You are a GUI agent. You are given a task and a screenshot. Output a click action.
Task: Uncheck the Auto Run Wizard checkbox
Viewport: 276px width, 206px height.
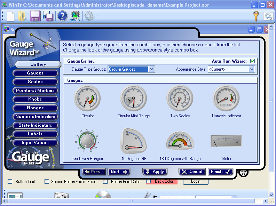tap(252, 61)
